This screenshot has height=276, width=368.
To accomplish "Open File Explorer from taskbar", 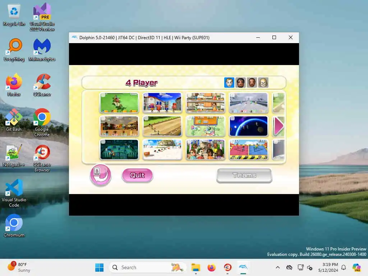I will (x=196, y=267).
